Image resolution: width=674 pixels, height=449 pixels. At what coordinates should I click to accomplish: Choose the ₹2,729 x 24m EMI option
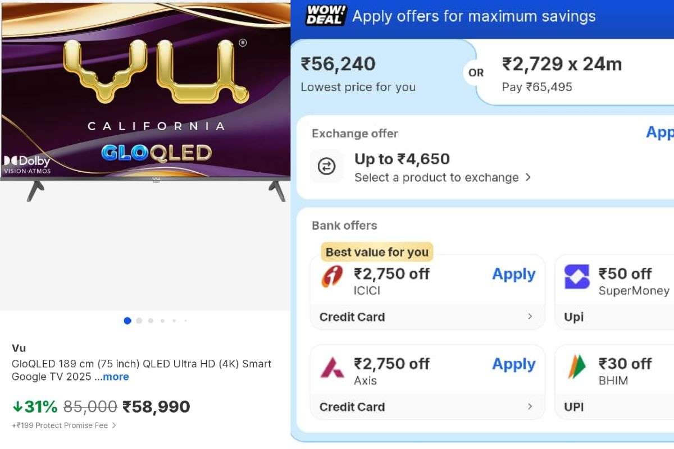tap(562, 73)
